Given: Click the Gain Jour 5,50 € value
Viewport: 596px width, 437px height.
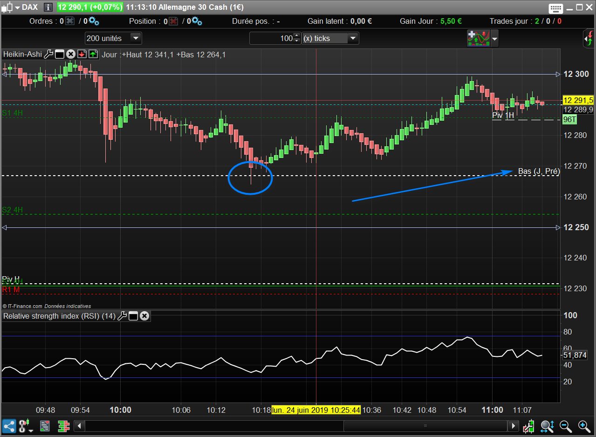Looking at the screenshot, I should click(451, 21).
